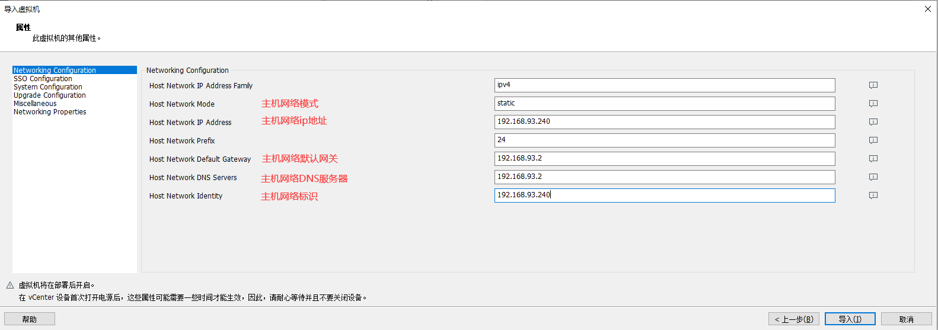Open info icon for Host Network IP Address
The width and height of the screenshot is (938, 330).
pyautogui.click(x=873, y=122)
